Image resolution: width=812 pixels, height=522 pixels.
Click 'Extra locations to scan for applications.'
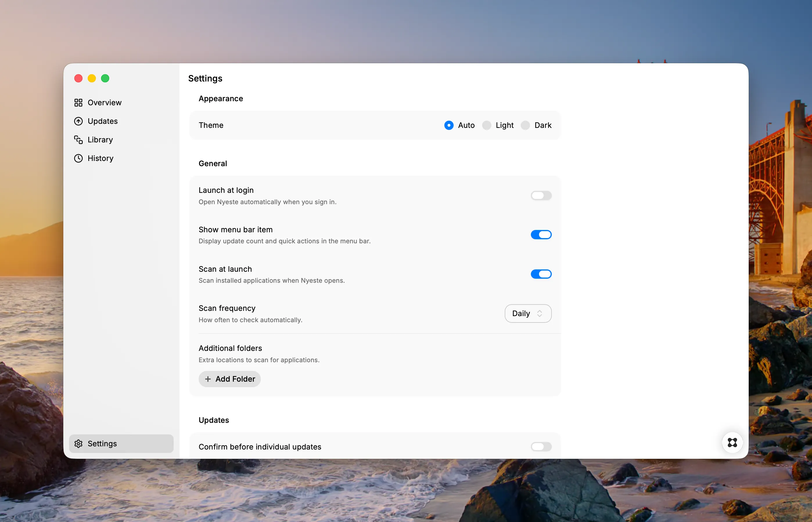(259, 360)
